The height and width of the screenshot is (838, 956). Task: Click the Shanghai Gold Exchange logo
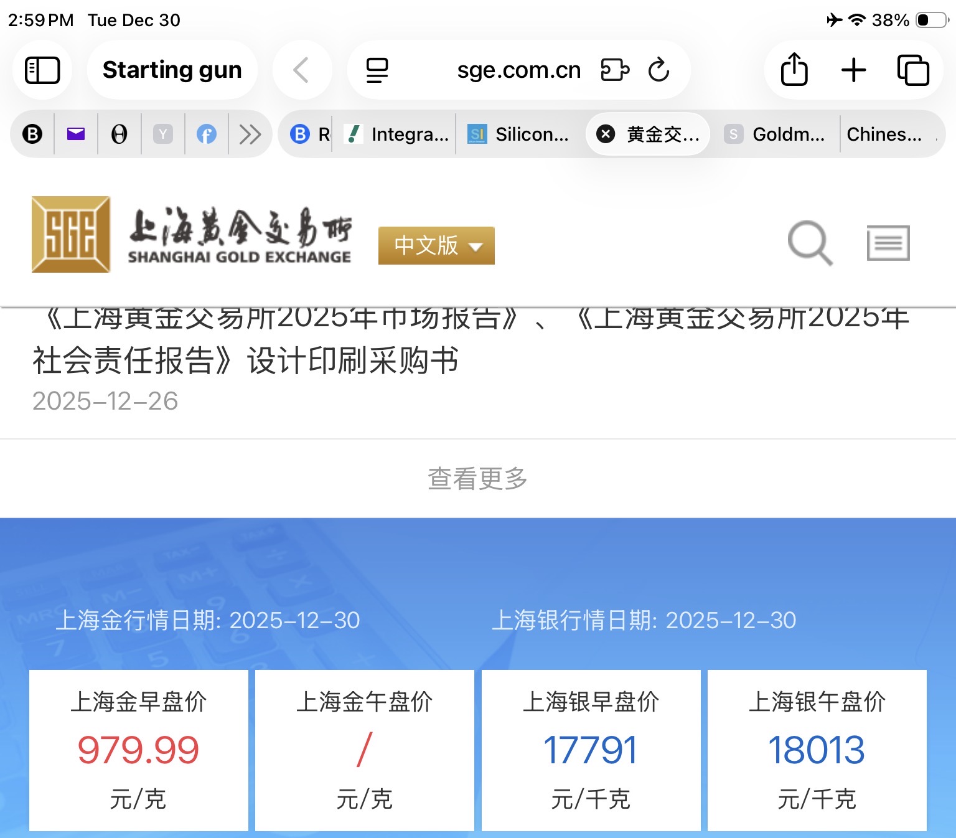(192, 234)
